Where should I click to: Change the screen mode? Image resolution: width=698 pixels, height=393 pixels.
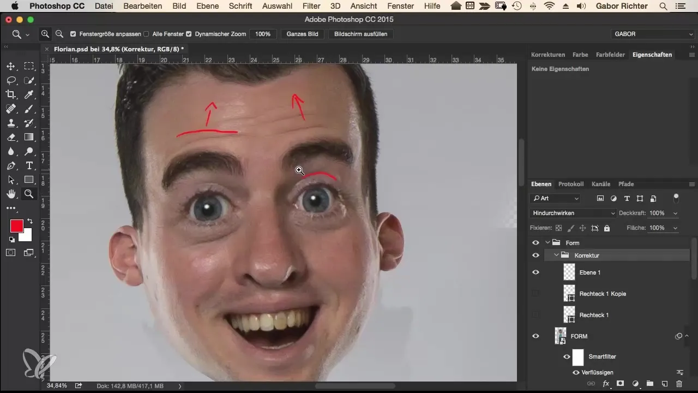coord(29,252)
